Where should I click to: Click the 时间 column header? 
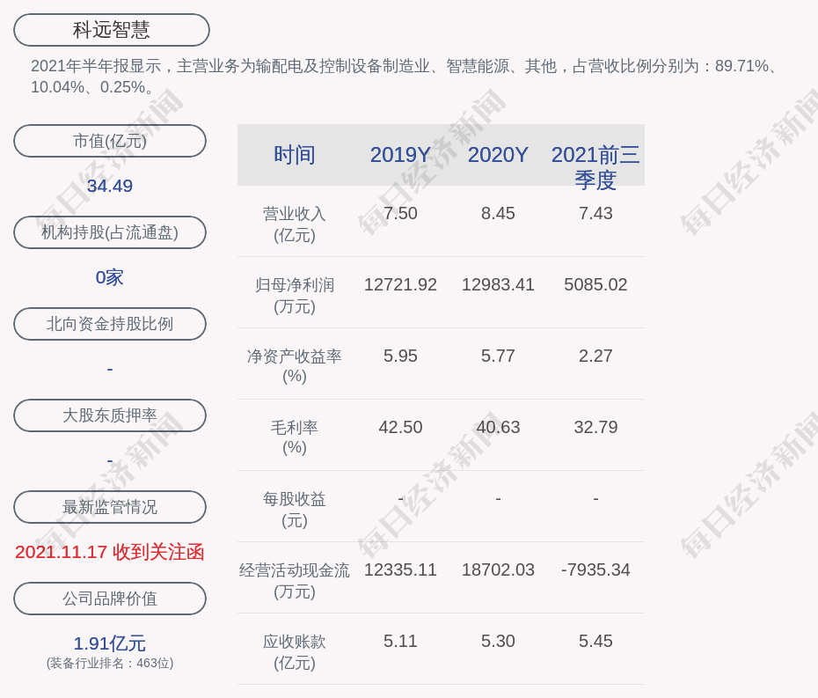click(x=295, y=155)
